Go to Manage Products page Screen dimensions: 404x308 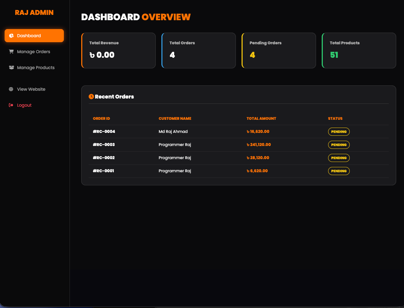[34, 67]
